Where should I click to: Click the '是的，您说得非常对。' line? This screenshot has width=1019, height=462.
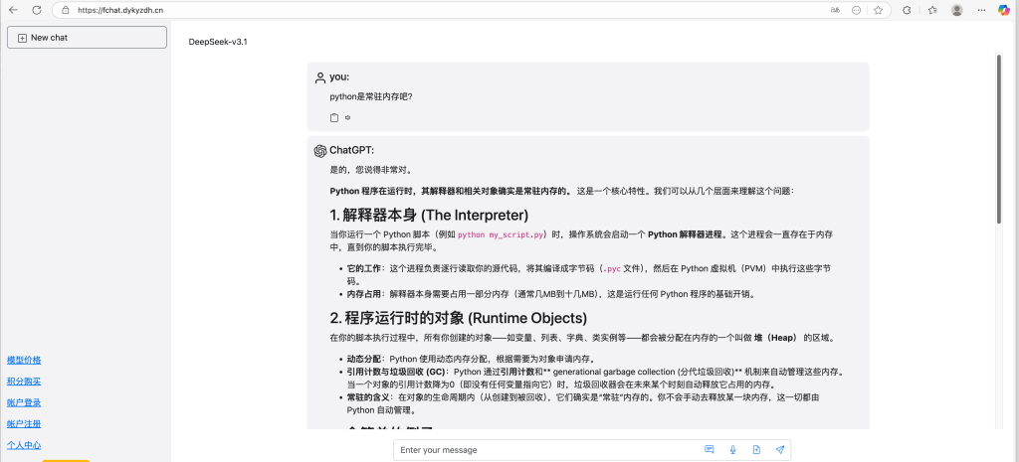[370, 170]
